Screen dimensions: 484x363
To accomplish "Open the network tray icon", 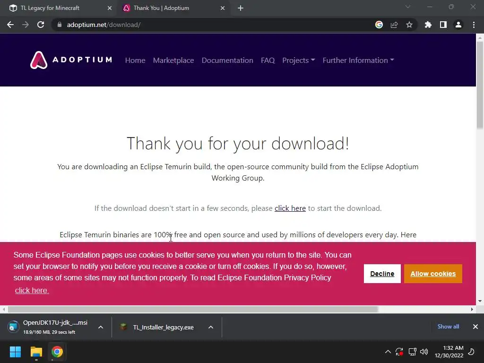I will [412, 352].
